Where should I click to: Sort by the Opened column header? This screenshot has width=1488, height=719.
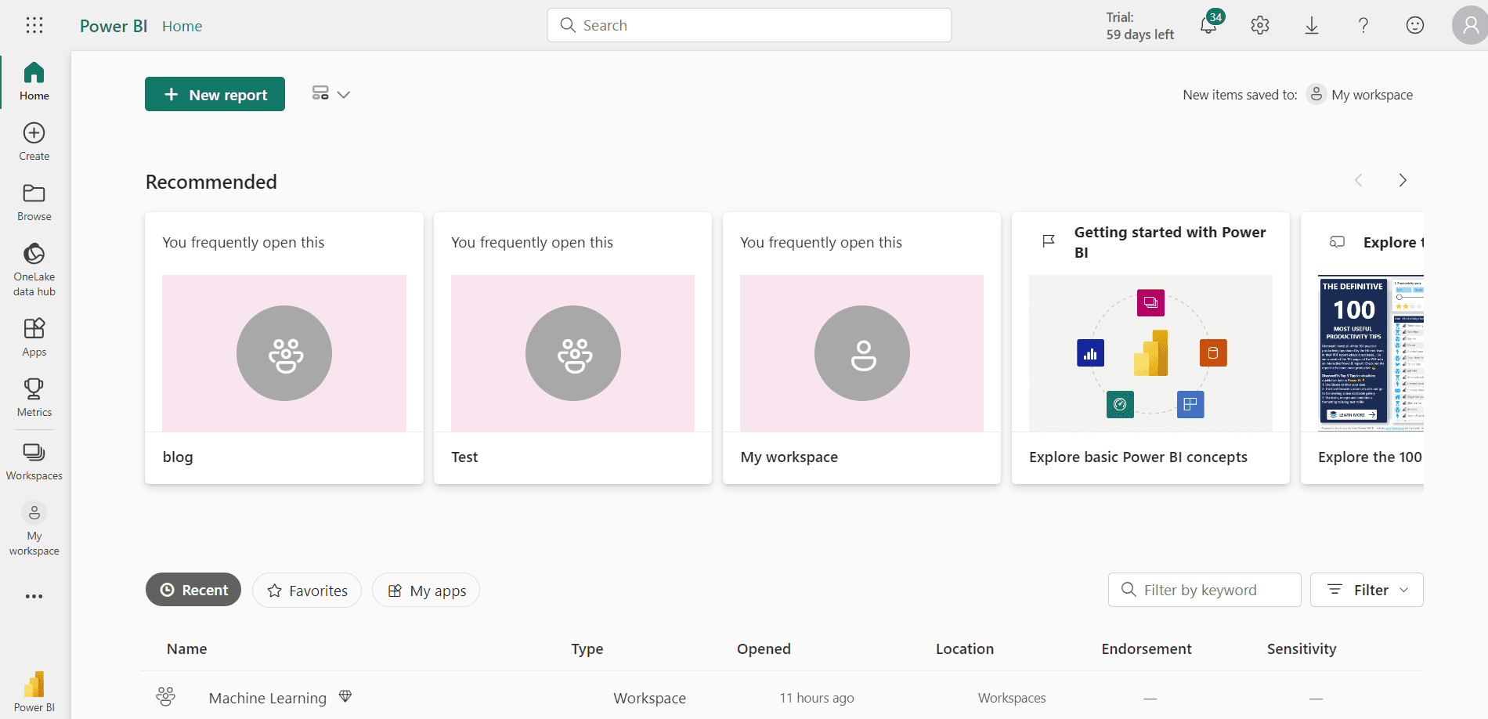tap(764, 649)
